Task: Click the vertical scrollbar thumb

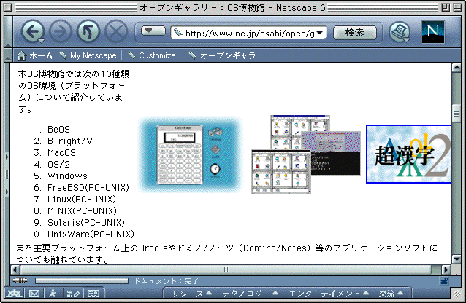Action: point(457,114)
